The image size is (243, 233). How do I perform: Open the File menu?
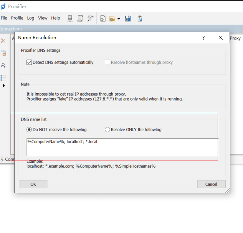[4, 18]
